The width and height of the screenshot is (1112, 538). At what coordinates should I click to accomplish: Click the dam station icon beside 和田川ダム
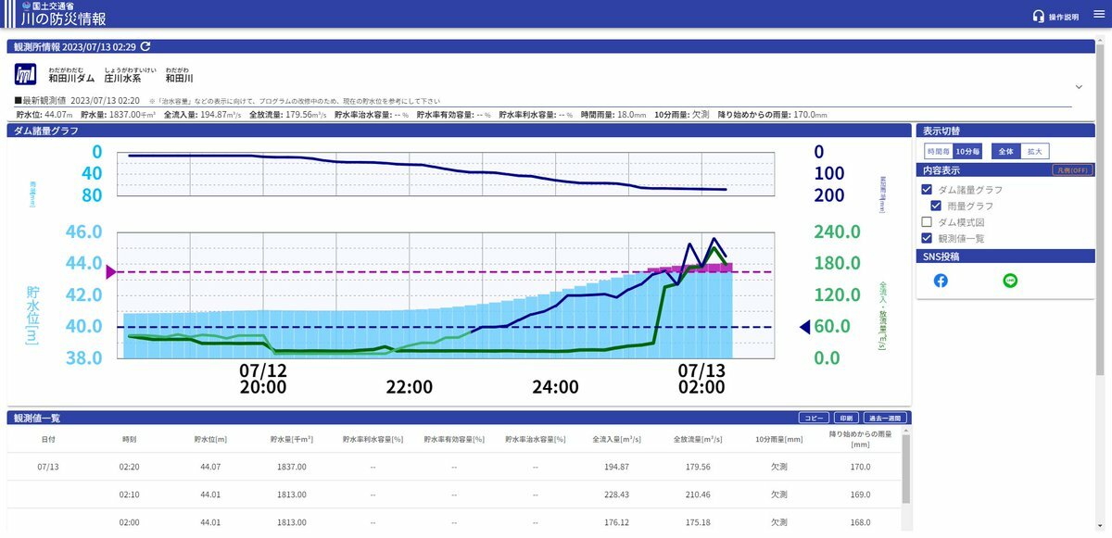click(x=26, y=74)
